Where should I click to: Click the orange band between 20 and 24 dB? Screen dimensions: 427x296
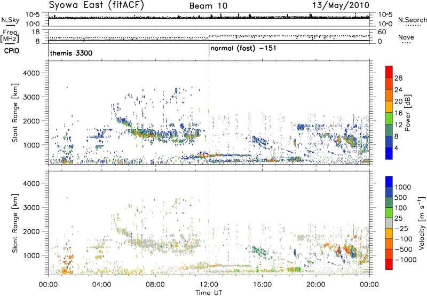tap(389, 95)
